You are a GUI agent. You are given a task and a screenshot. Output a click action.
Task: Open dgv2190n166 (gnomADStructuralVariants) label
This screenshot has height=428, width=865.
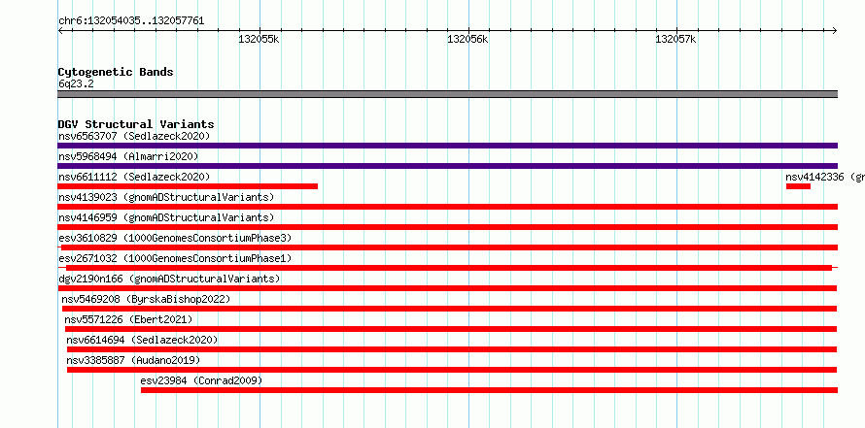[x=169, y=279]
